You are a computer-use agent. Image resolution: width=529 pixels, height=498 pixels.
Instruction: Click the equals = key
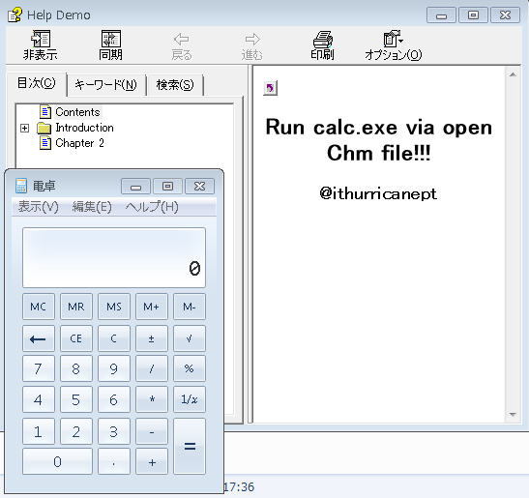(190, 447)
